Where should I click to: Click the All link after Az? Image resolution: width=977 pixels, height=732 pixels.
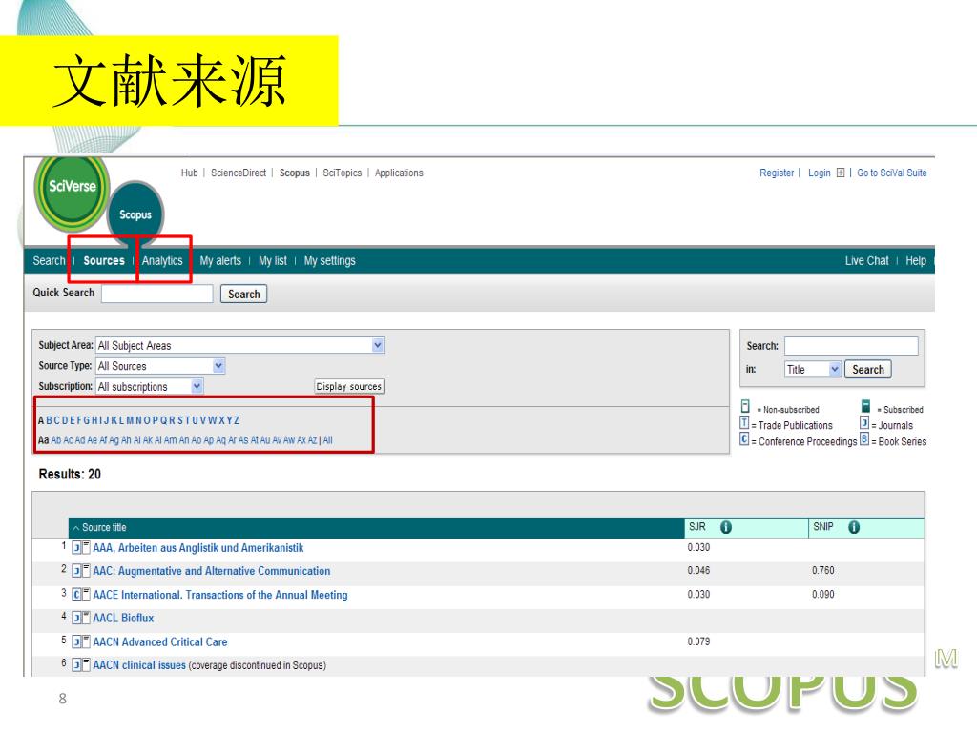tap(328, 440)
